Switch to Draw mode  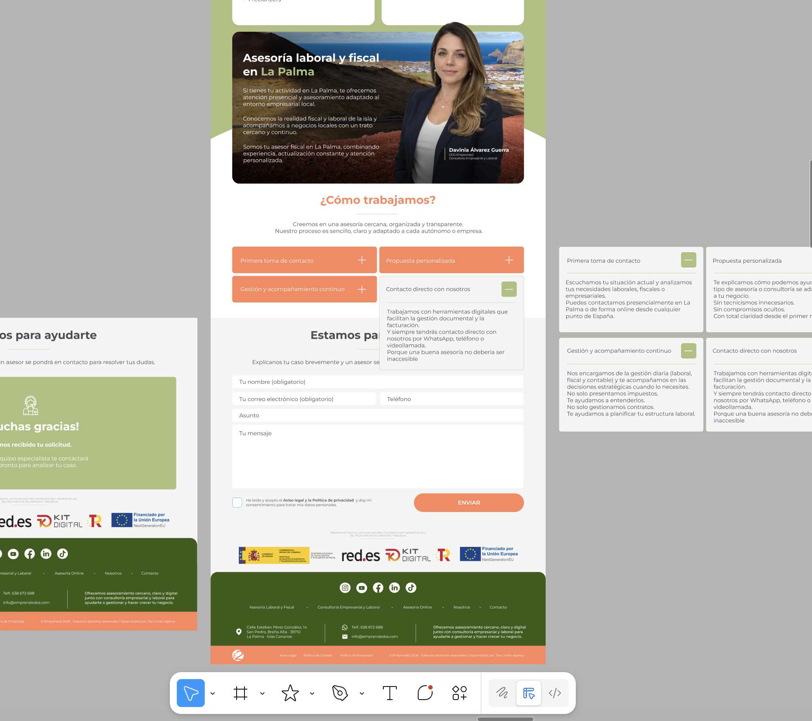(x=502, y=693)
